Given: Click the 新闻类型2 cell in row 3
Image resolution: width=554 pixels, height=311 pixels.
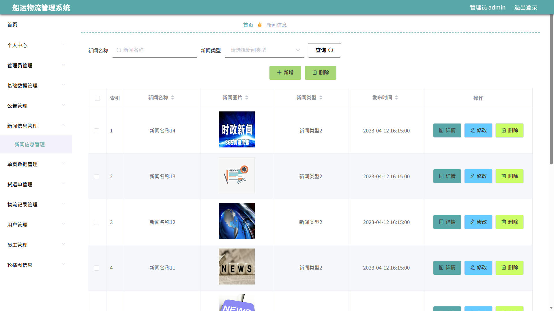Looking at the screenshot, I should pyautogui.click(x=311, y=222).
